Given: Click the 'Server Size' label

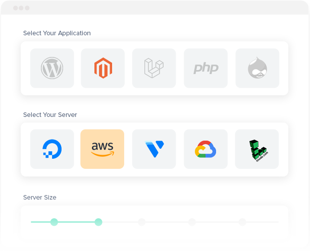Looking at the screenshot, I should tap(40, 198).
